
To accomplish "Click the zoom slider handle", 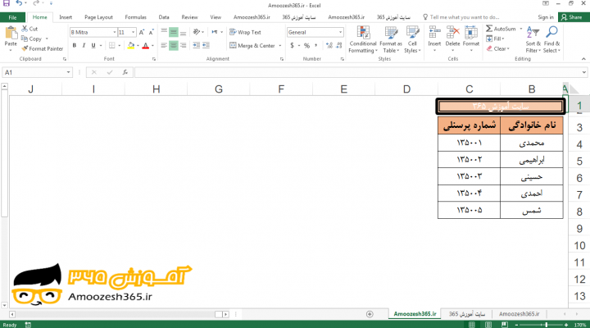I will [x=546, y=325].
